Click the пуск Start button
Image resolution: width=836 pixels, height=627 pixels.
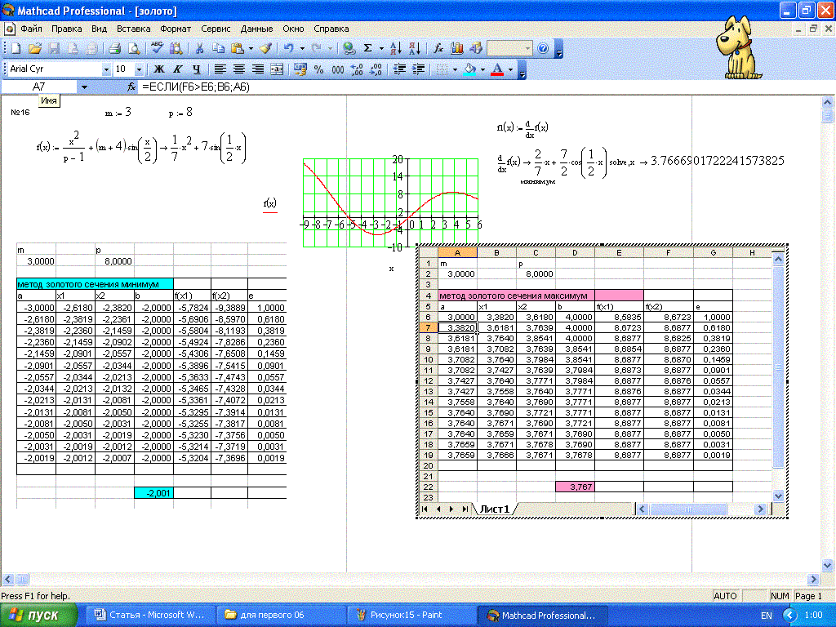39,615
